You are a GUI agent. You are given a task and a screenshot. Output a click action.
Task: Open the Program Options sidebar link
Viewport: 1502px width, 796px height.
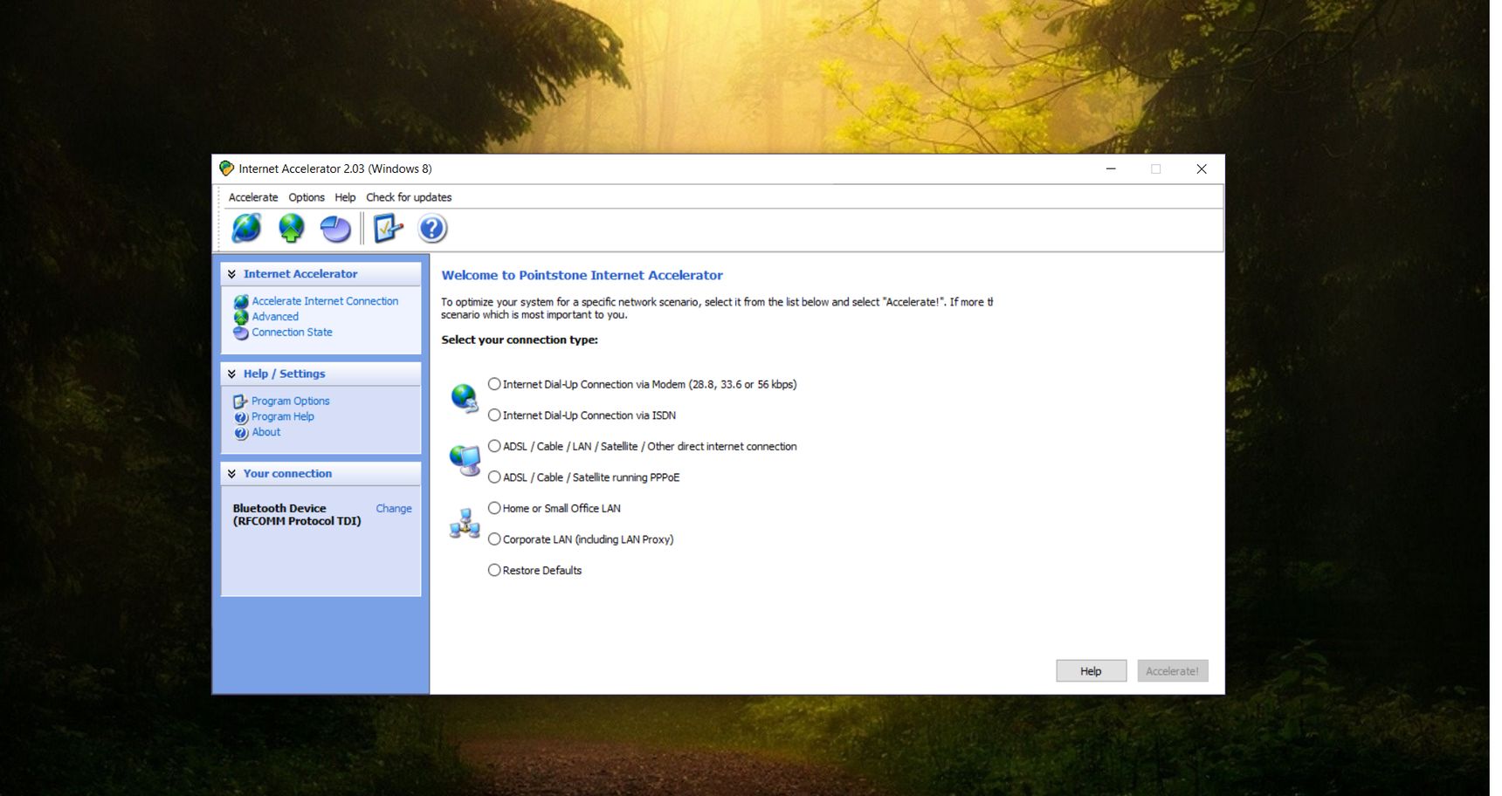(291, 401)
